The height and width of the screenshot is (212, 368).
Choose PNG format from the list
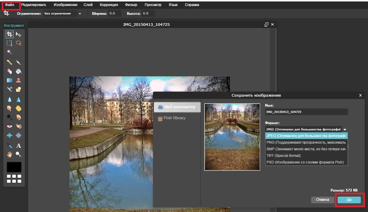pyautogui.click(x=306, y=142)
